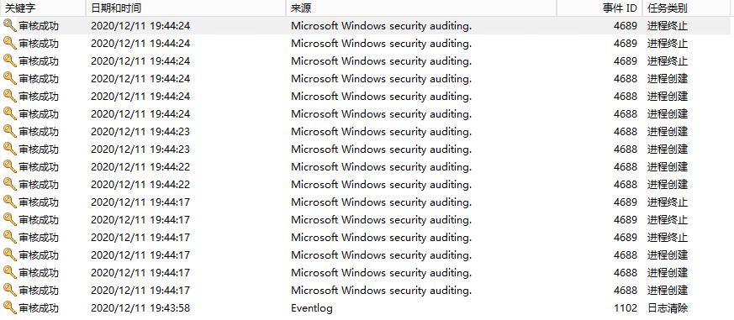Select the last 进程终止 event at 19:44:17

[x=367, y=237]
